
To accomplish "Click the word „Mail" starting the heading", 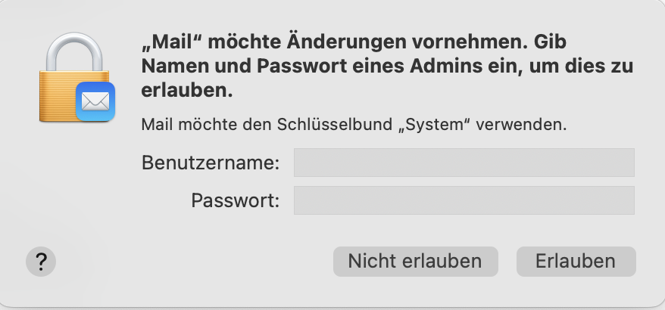I will (169, 41).
